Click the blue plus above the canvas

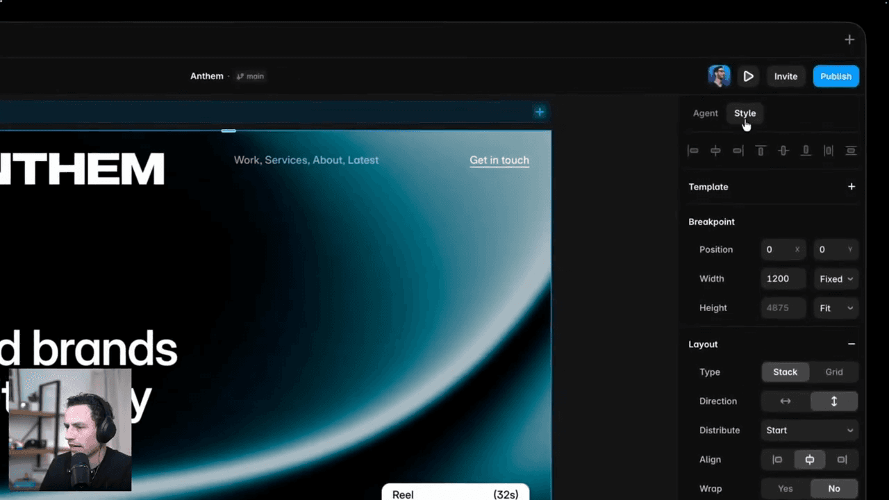tap(540, 112)
